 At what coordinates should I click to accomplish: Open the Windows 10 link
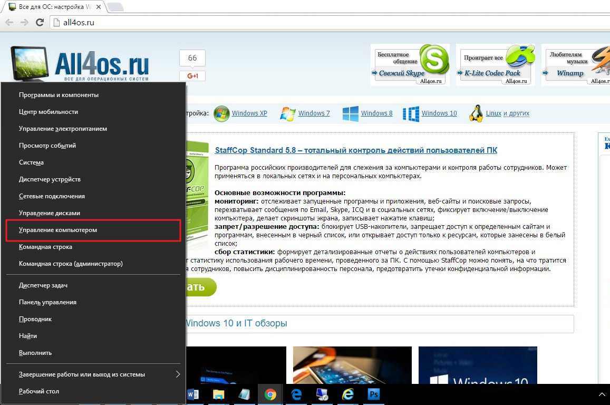click(x=439, y=113)
